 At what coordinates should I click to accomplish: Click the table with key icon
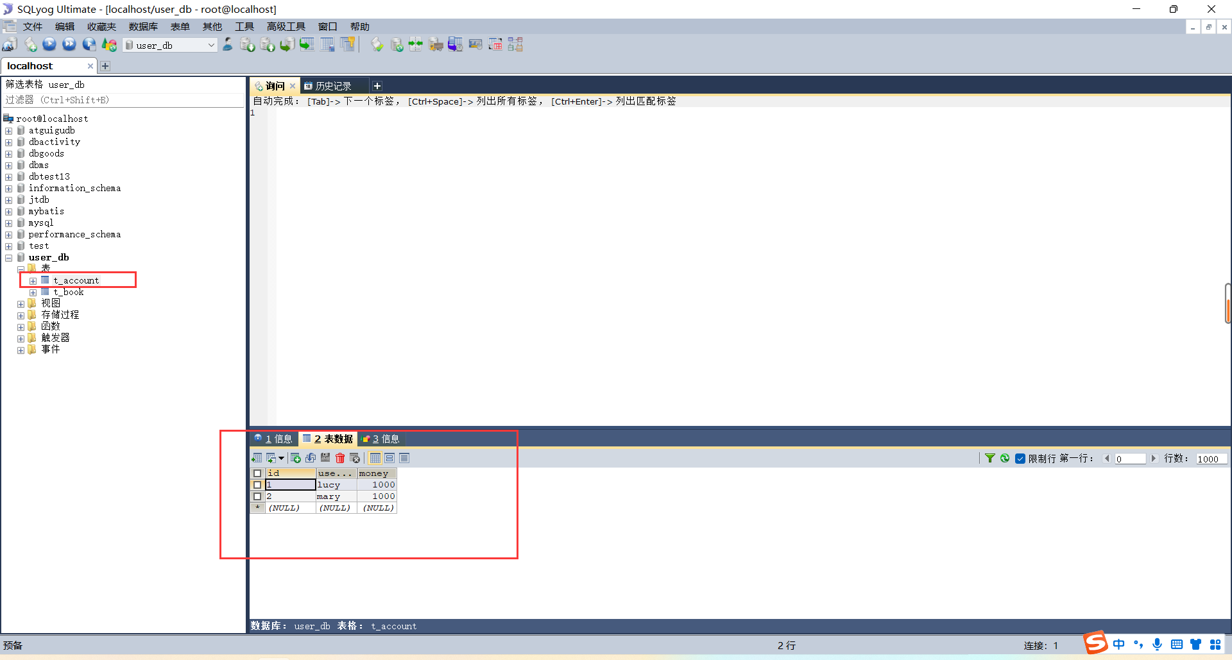coord(348,45)
